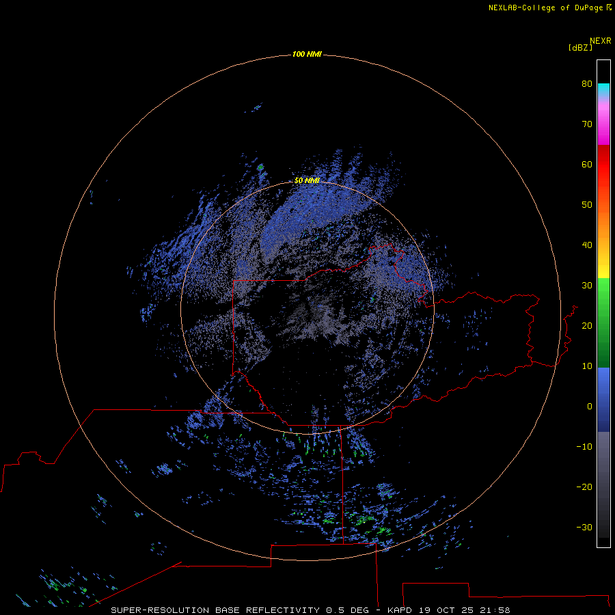Pick the green band of the color bar
The image size is (615, 615).
[603, 323]
